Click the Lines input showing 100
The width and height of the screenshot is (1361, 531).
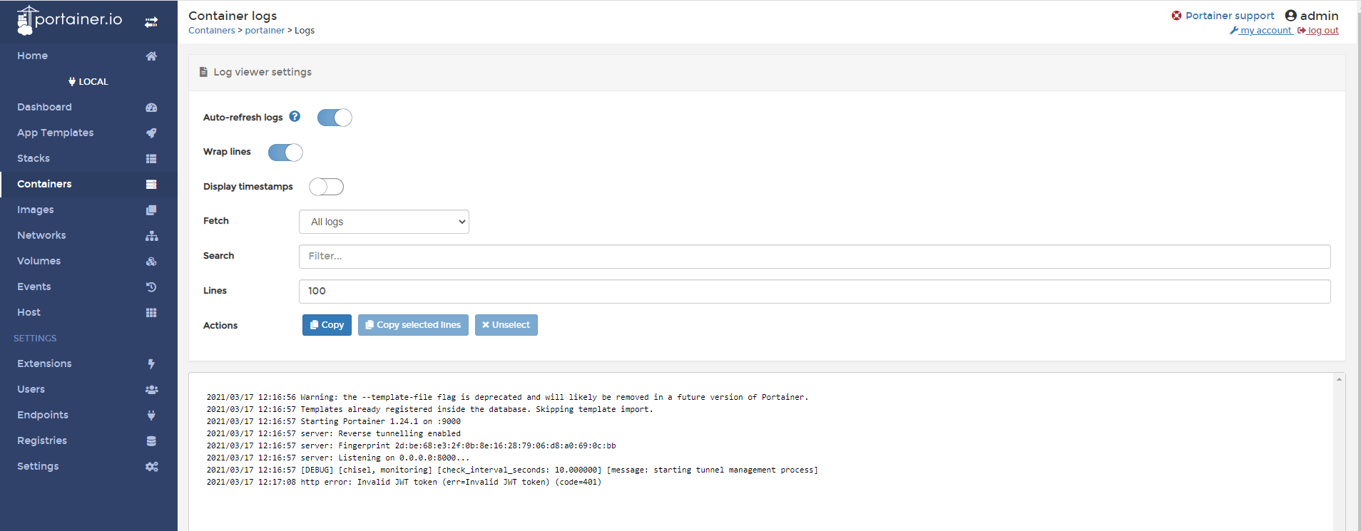[815, 292]
